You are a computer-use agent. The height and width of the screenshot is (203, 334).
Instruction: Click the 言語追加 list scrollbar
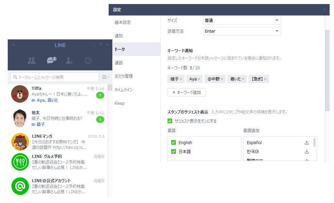tap(314, 142)
